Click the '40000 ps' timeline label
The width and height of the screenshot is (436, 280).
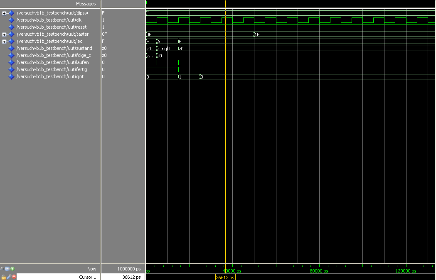232,271
